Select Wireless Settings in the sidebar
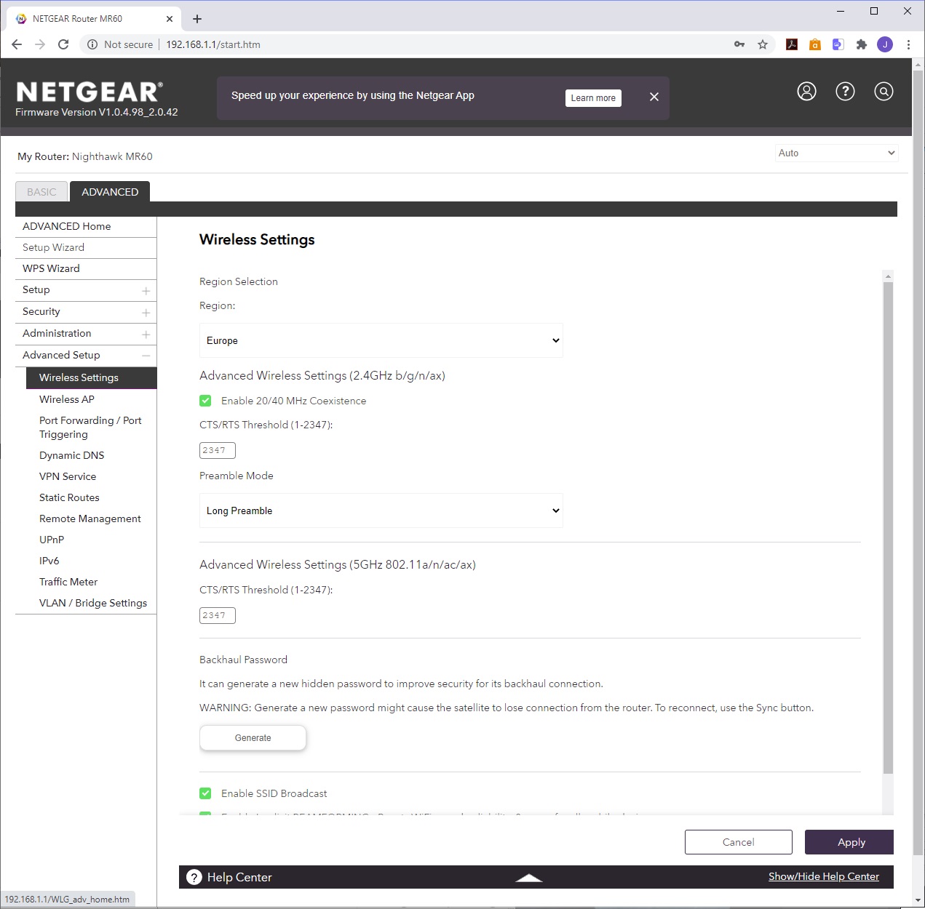The height and width of the screenshot is (909, 925). 92,378
